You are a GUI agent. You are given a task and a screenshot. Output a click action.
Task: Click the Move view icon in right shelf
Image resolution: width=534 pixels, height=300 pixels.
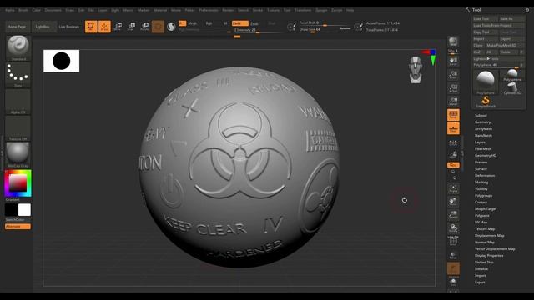pyautogui.click(x=453, y=202)
